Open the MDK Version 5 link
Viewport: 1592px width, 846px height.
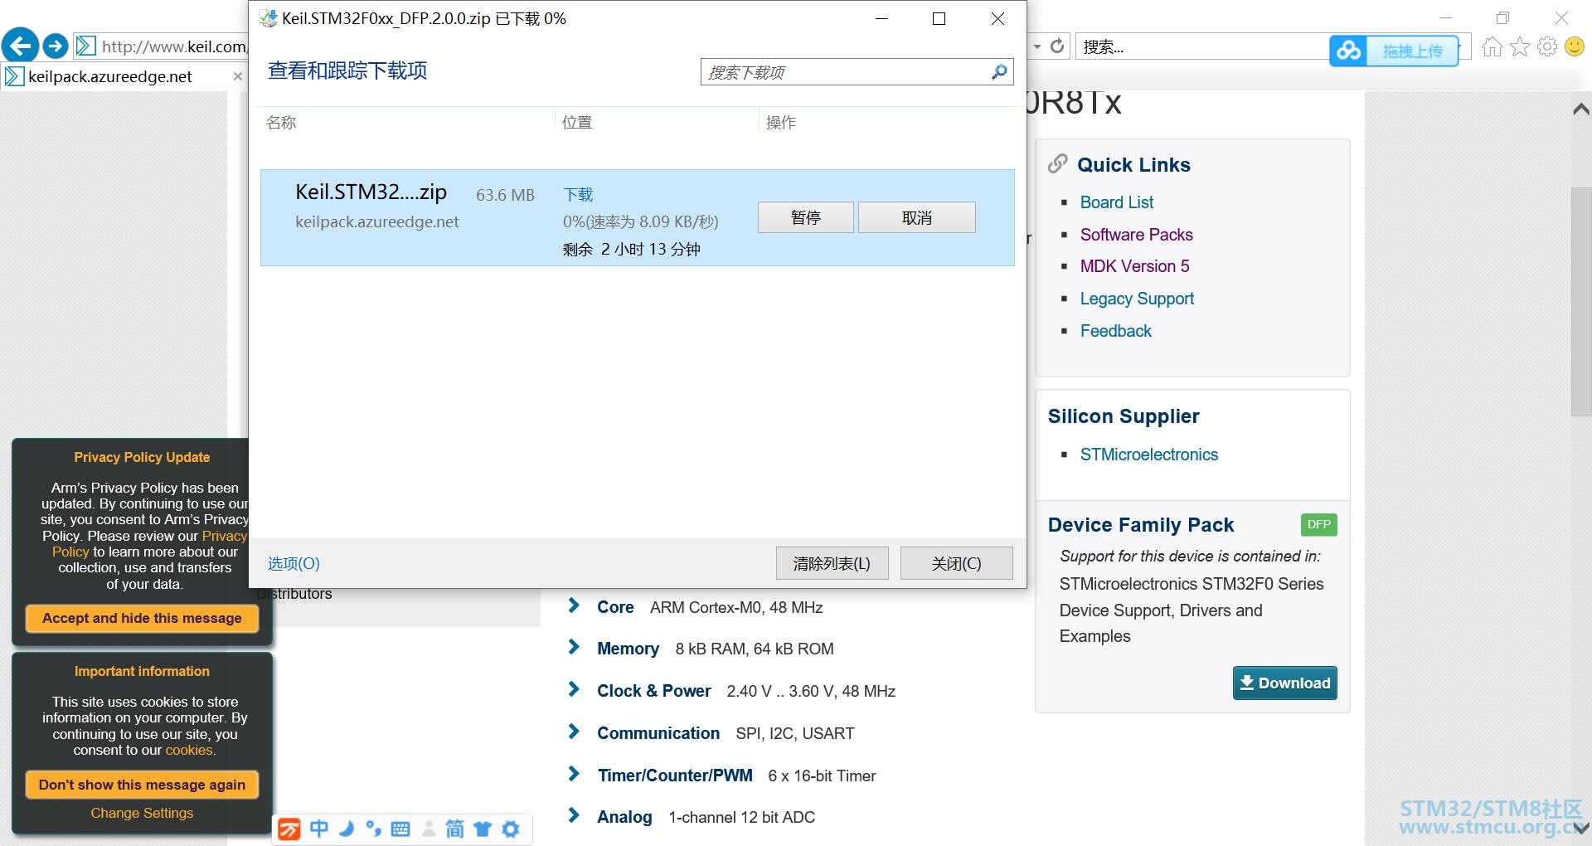point(1134,266)
